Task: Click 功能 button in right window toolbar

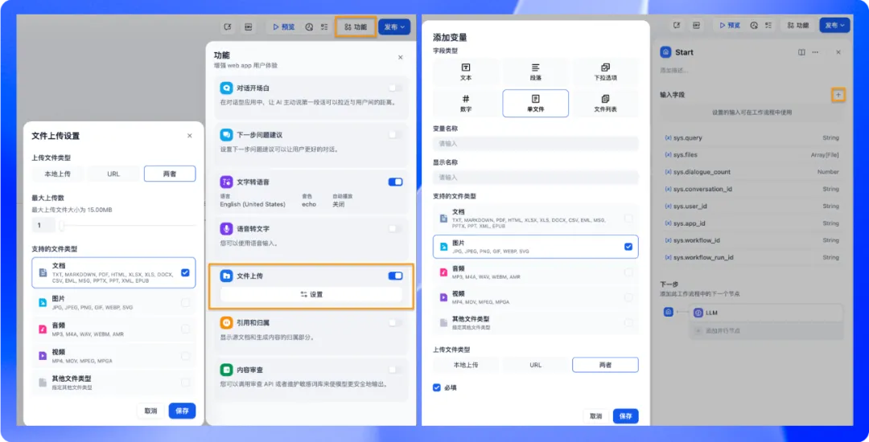Action: pyautogui.click(x=798, y=26)
